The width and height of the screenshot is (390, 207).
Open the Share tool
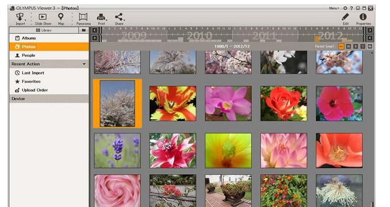pyautogui.click(x=119, y=18)
